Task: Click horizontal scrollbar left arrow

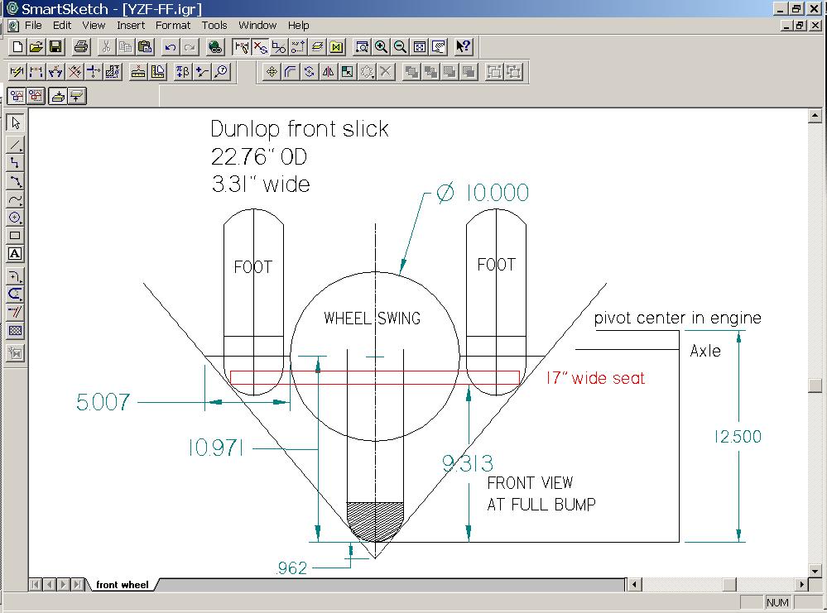Action: point(634,585)
